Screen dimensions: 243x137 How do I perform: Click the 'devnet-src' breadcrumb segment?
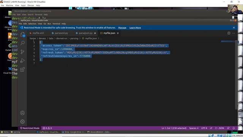[62, 38]
